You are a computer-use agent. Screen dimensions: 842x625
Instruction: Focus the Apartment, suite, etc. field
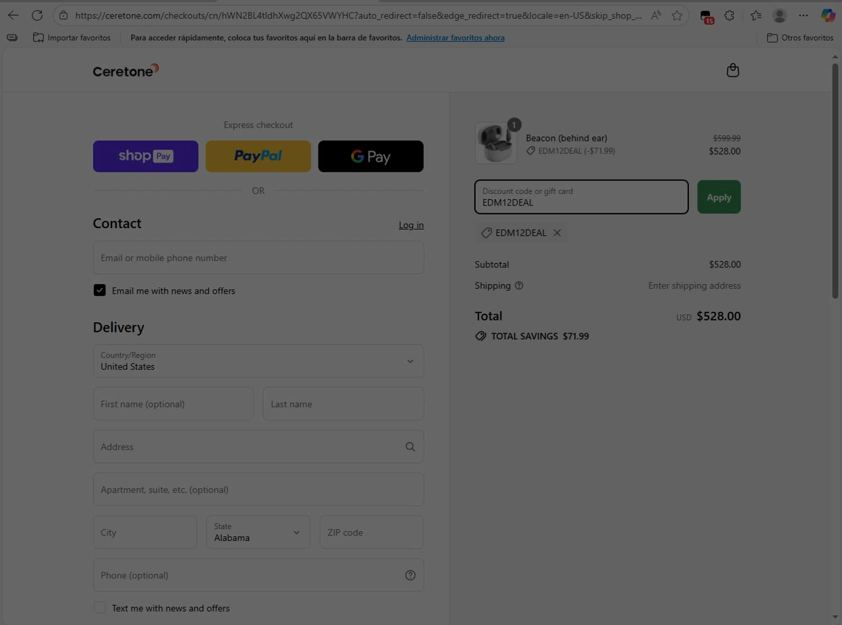click(x=258, y=490)
